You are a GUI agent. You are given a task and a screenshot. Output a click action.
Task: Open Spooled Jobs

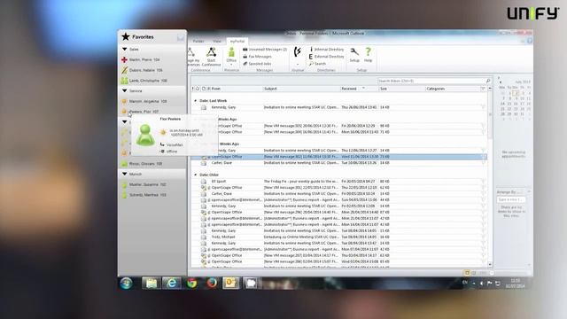257,64
